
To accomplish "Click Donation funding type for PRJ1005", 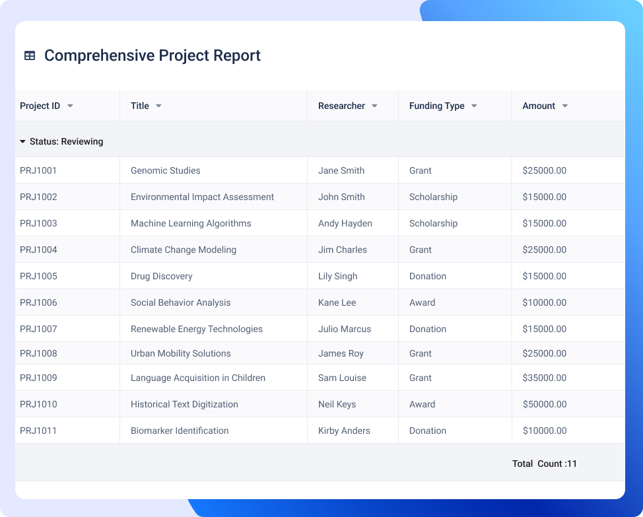I will click(428, 277).
